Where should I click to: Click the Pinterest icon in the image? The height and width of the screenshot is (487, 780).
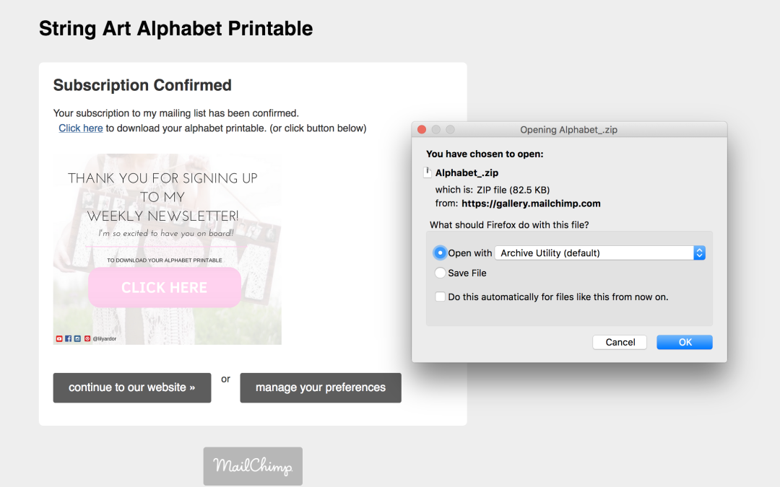point(87,338)
